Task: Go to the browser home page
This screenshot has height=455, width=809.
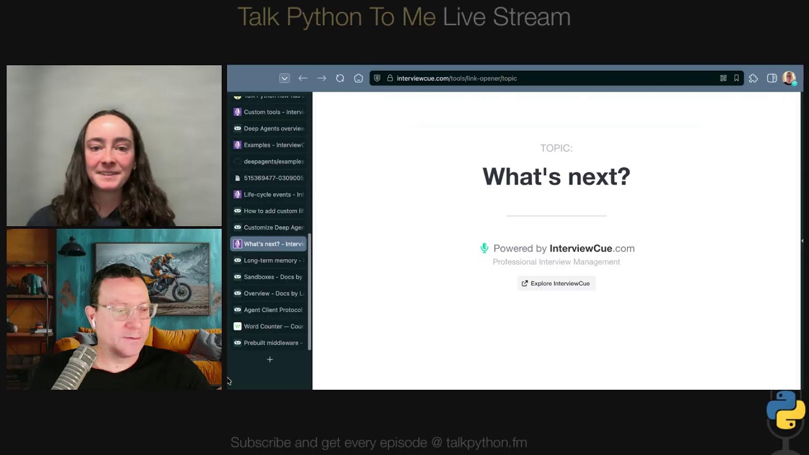Action: (358, 78)
